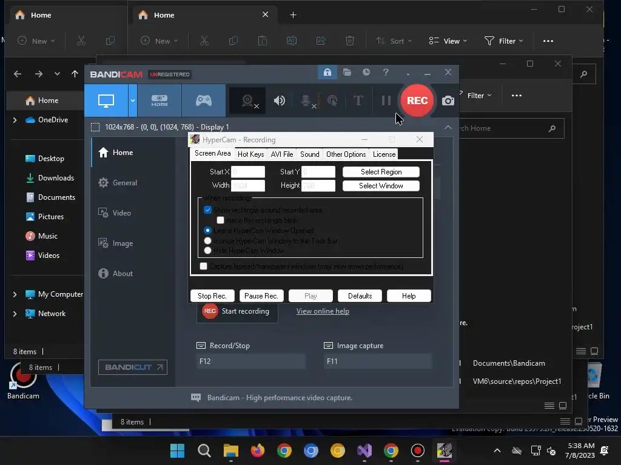Open screen mode dropdown arrow in Bandicam
The height and width of the screenshot is (465, 621).
tap(133, 101)
